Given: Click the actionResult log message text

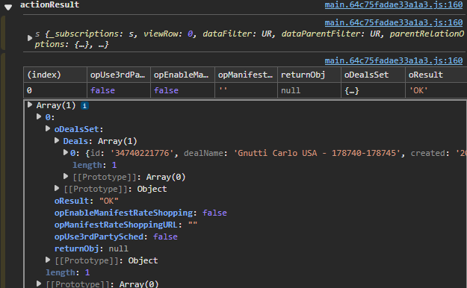Looking at the screenshot, I should (50, 4).
